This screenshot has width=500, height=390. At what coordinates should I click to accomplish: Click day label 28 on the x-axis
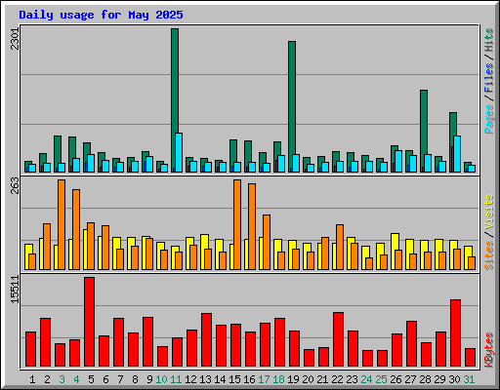[x=425, y=379]
